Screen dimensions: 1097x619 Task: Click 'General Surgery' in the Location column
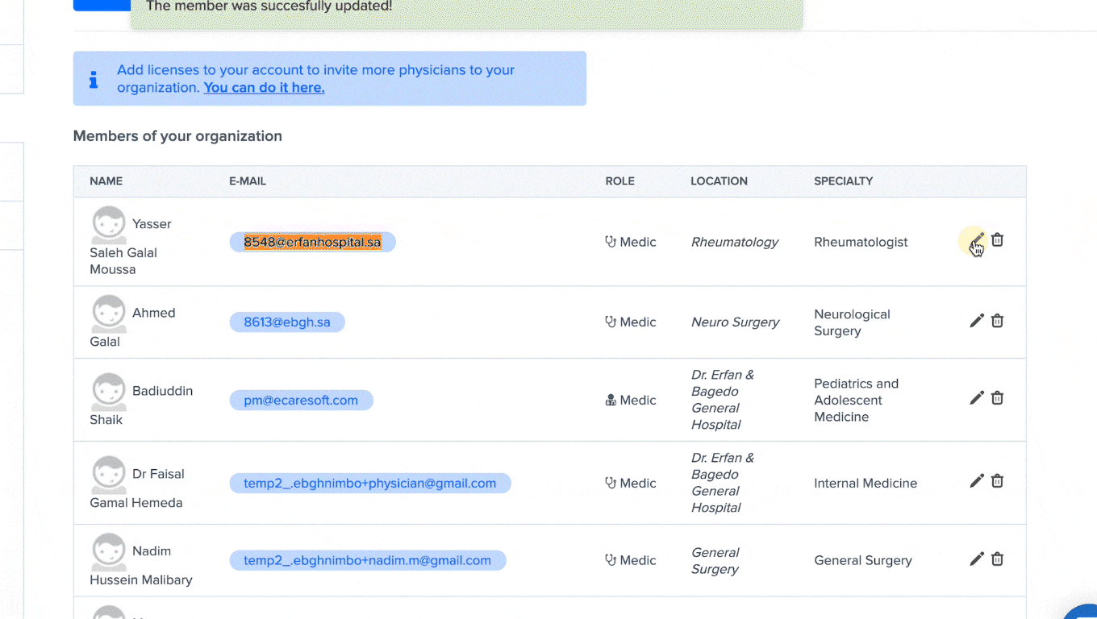(x=715, y=560)
